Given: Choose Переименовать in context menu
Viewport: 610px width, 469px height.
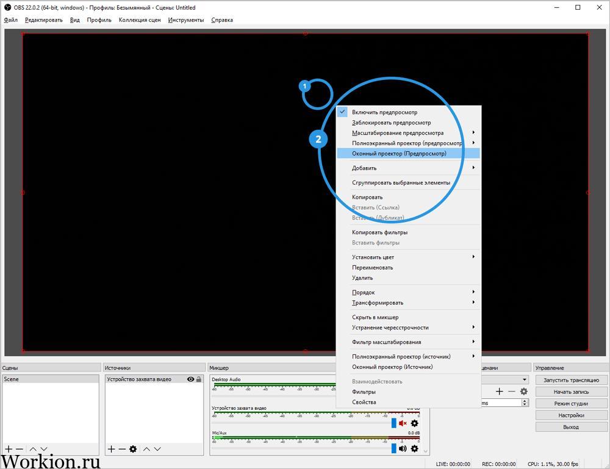Looking at the screenshot, I should click(409, 268).
